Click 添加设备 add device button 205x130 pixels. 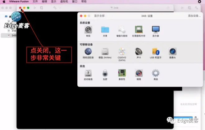pos(194,16)
